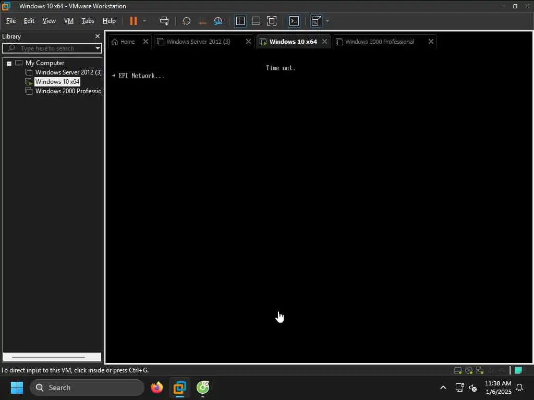The image size is (534, 400).
Task: Click the hard disk status icon
Action: (x=457, y=370)
